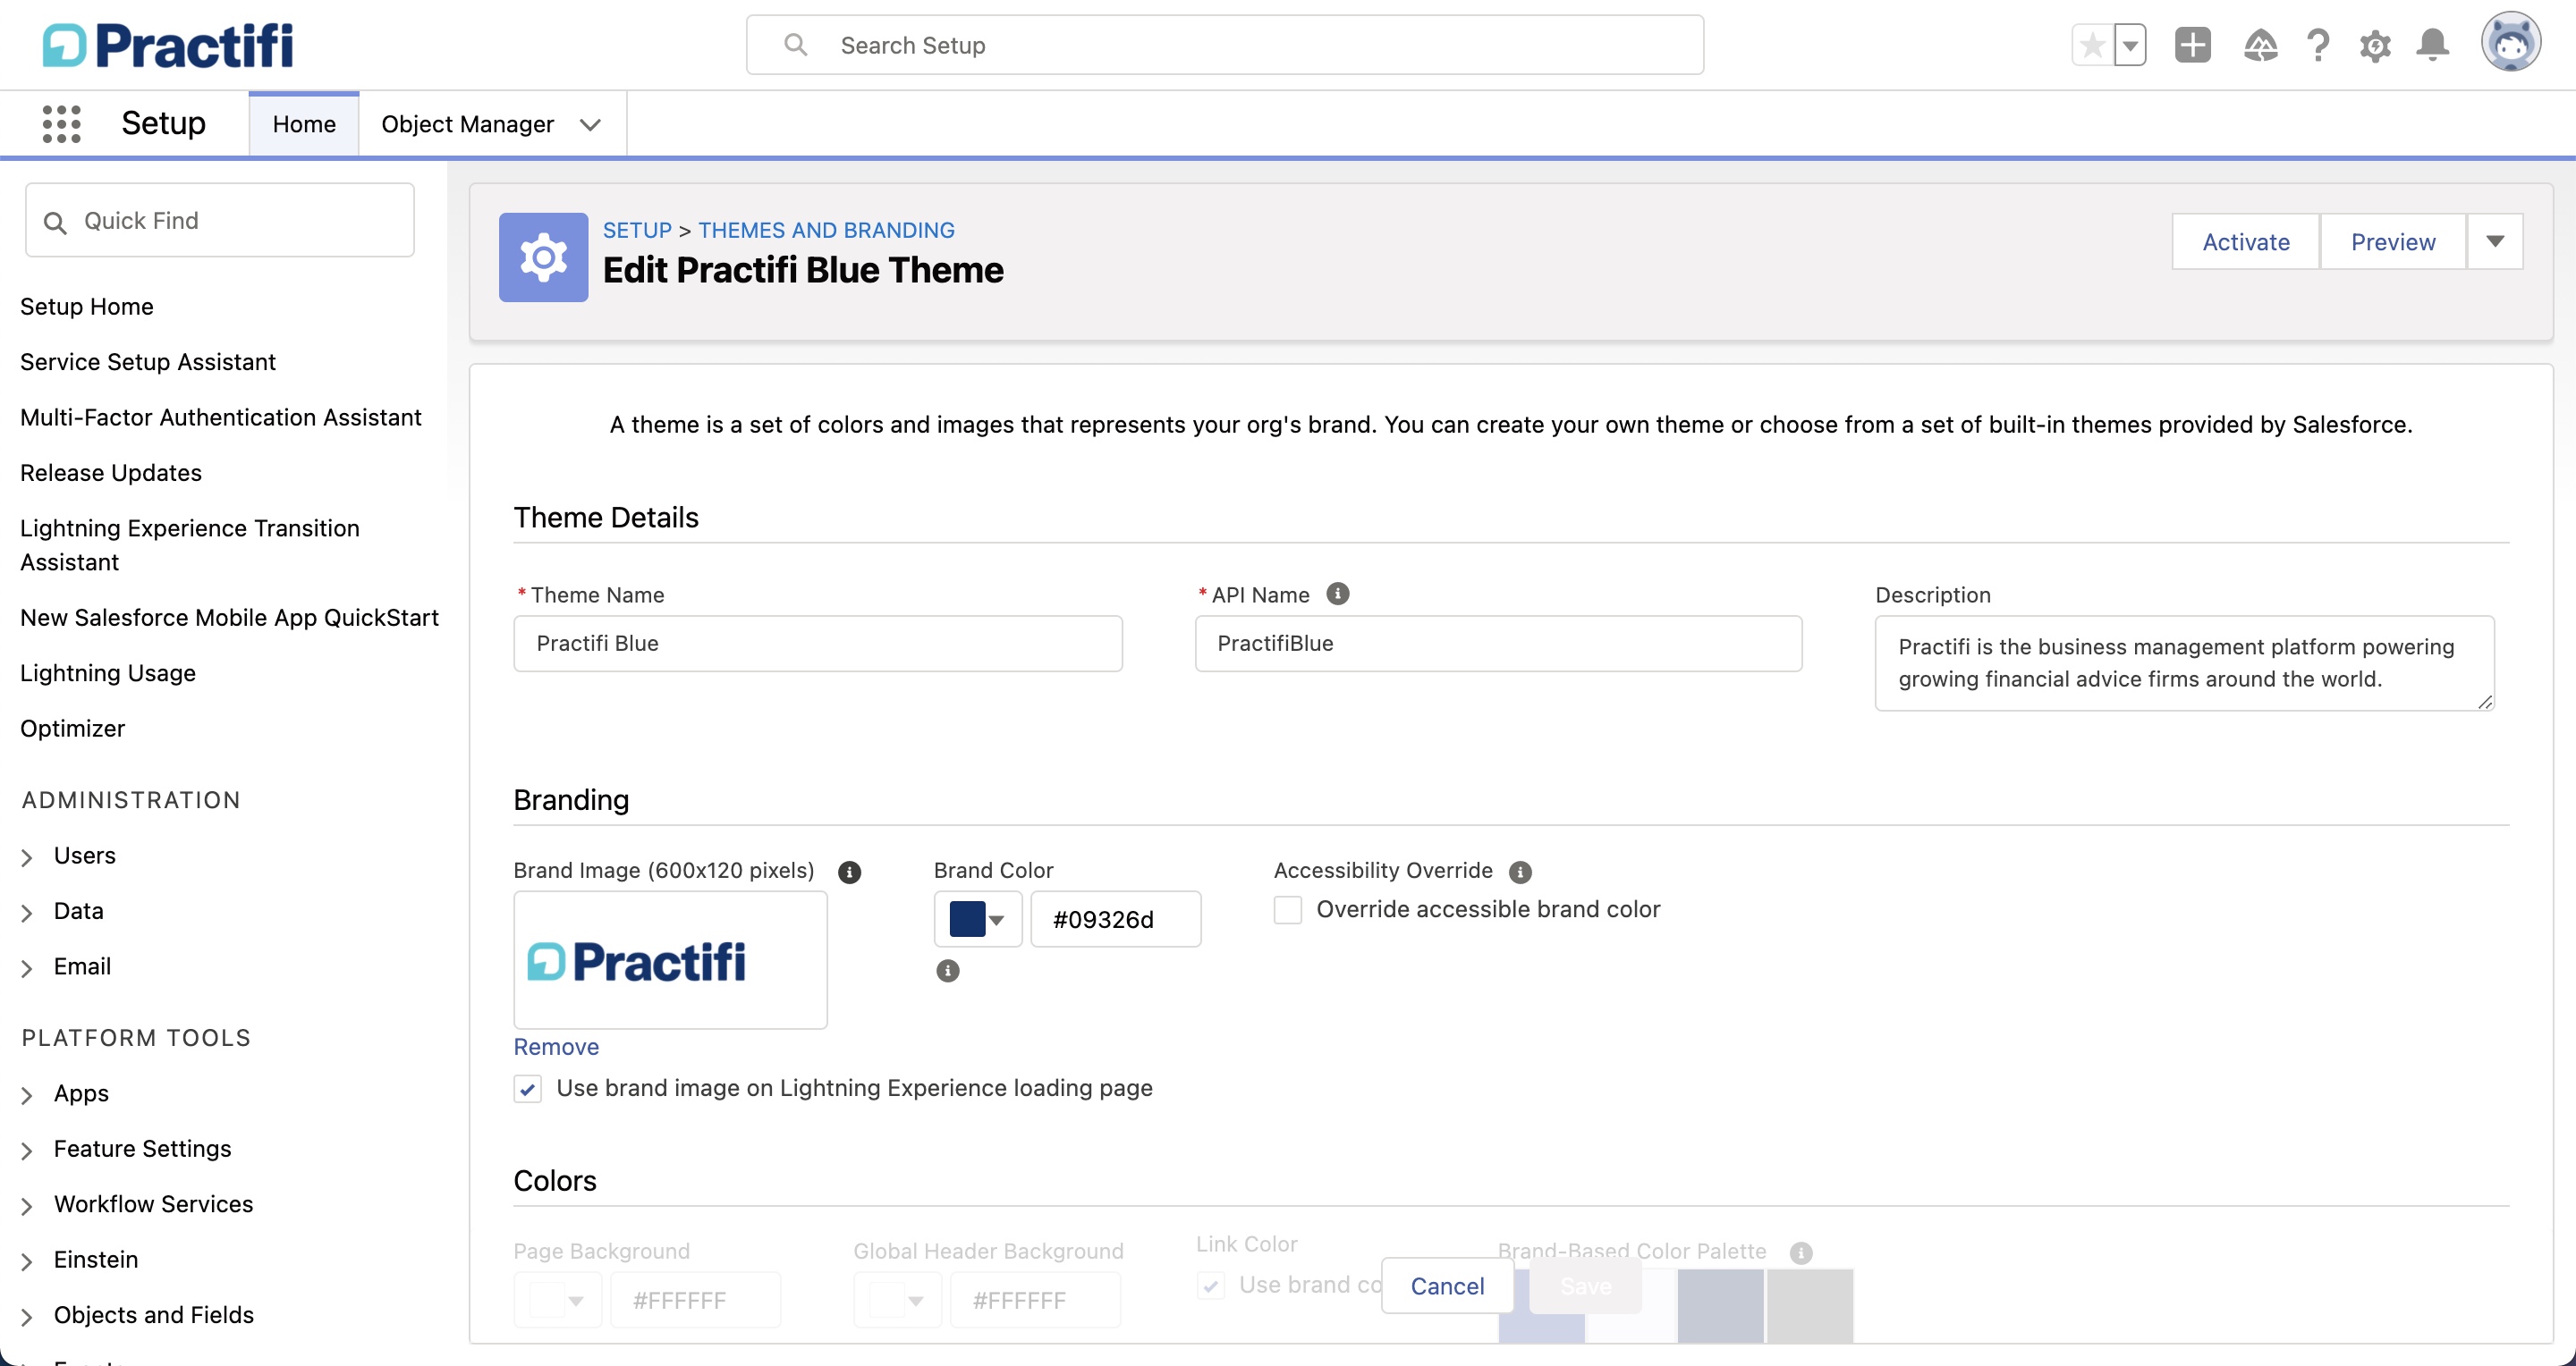Expand the Feature Settings section
This screenshot has width=2576, height=1366.
click(26, 1151)
